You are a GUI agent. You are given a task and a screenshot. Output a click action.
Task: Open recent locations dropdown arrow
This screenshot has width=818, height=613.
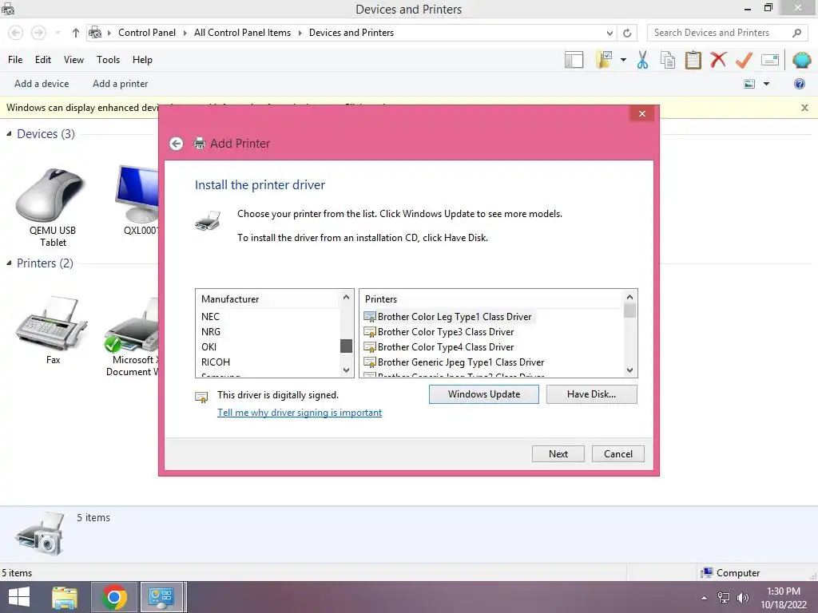[x=58, y=33]
